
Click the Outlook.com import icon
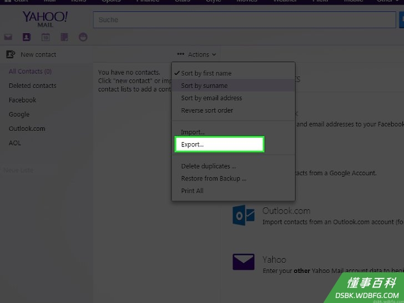(244, 215)
